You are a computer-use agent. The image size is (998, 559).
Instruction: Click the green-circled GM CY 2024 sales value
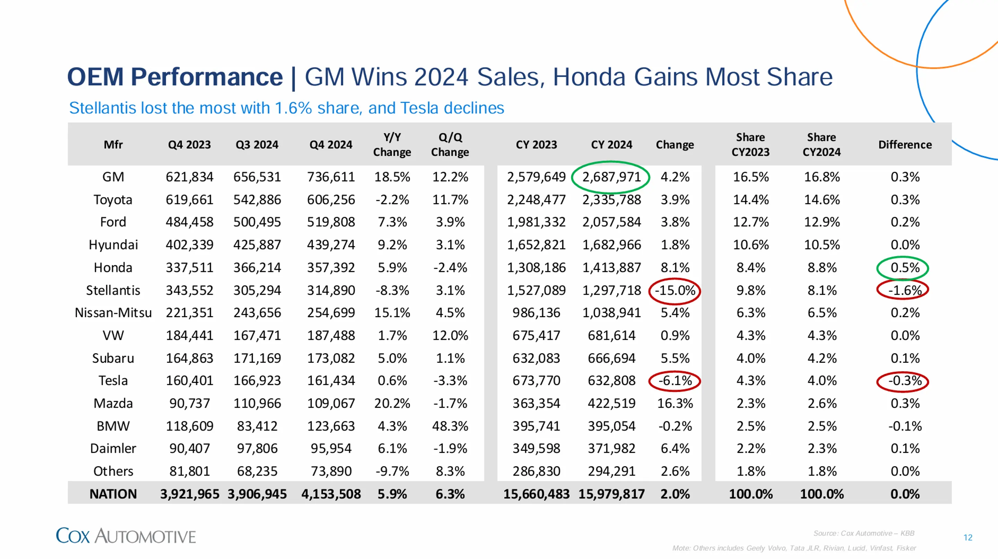coord(611,177)
